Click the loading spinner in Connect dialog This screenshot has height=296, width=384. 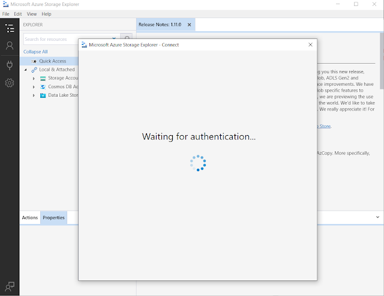coord(198,163)
